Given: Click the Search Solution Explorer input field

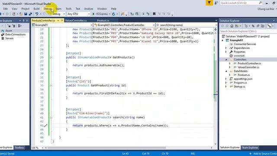Looking at the screenshot, I should (x=248, y=31).
